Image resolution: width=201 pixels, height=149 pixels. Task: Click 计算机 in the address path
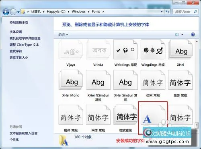pos(36,12)
